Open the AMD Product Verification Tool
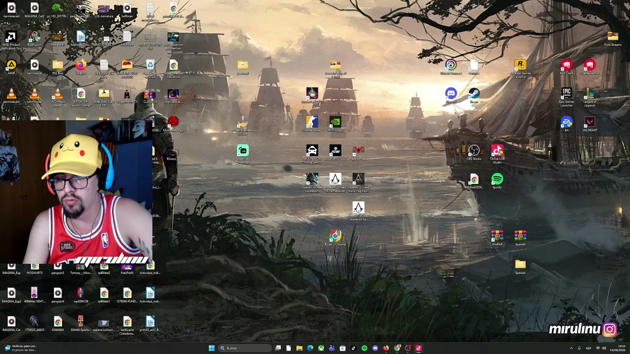 click(11, 41)
